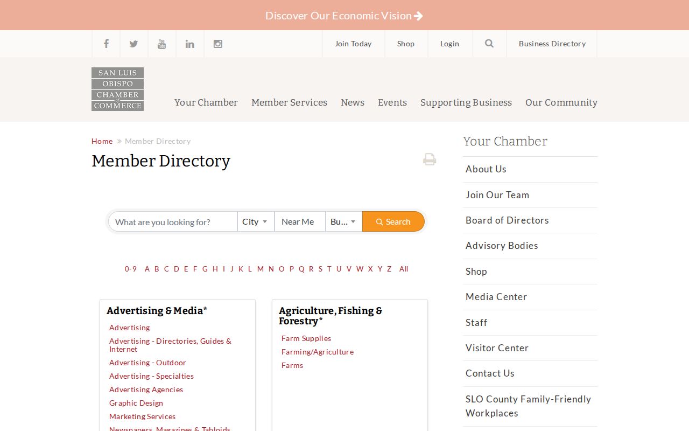Expand the 'Bu...' category dropdown
This screenshot has width=689, height=431.
344,221
